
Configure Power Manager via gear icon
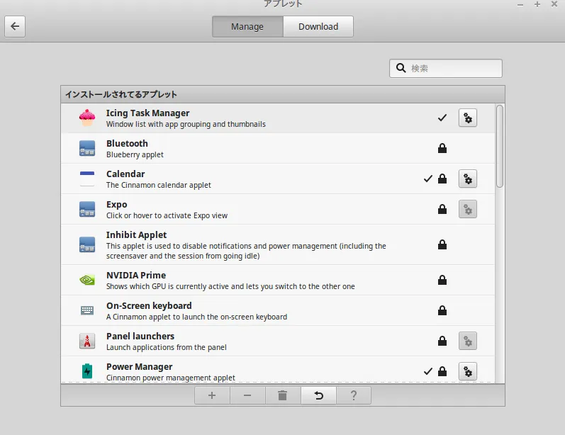pyautogui.click(x=468, y=371)
